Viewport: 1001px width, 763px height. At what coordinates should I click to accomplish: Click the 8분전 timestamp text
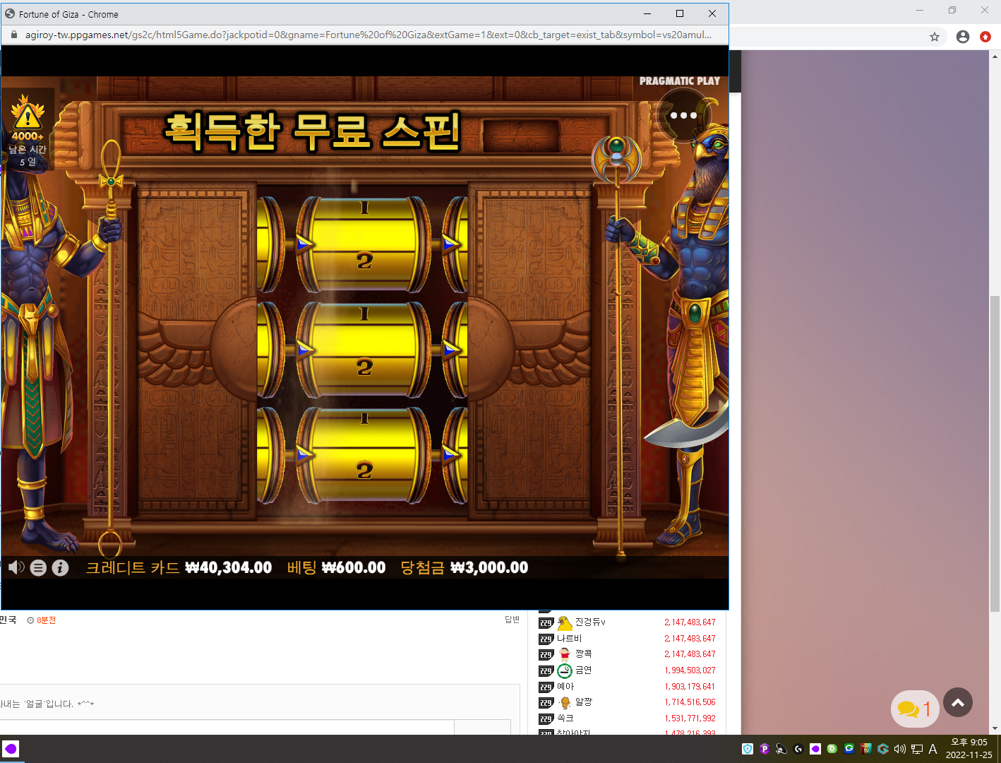tap(46, 620)
